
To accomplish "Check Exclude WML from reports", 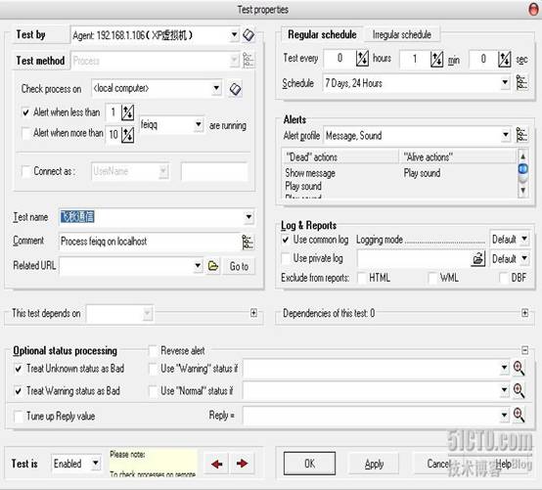I will (432, 278).
